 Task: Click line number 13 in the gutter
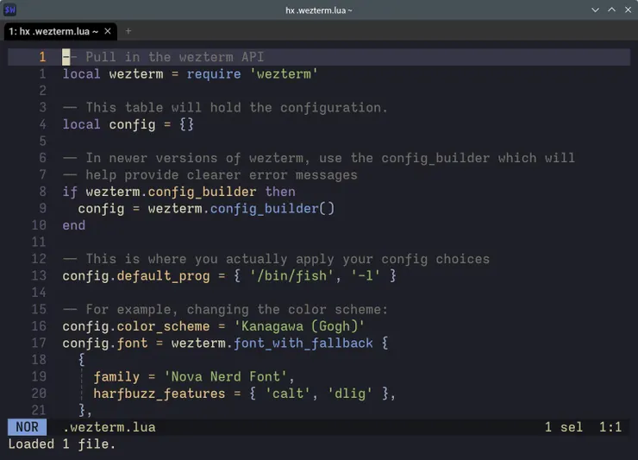pyautogui.click(x=39, y=276)
